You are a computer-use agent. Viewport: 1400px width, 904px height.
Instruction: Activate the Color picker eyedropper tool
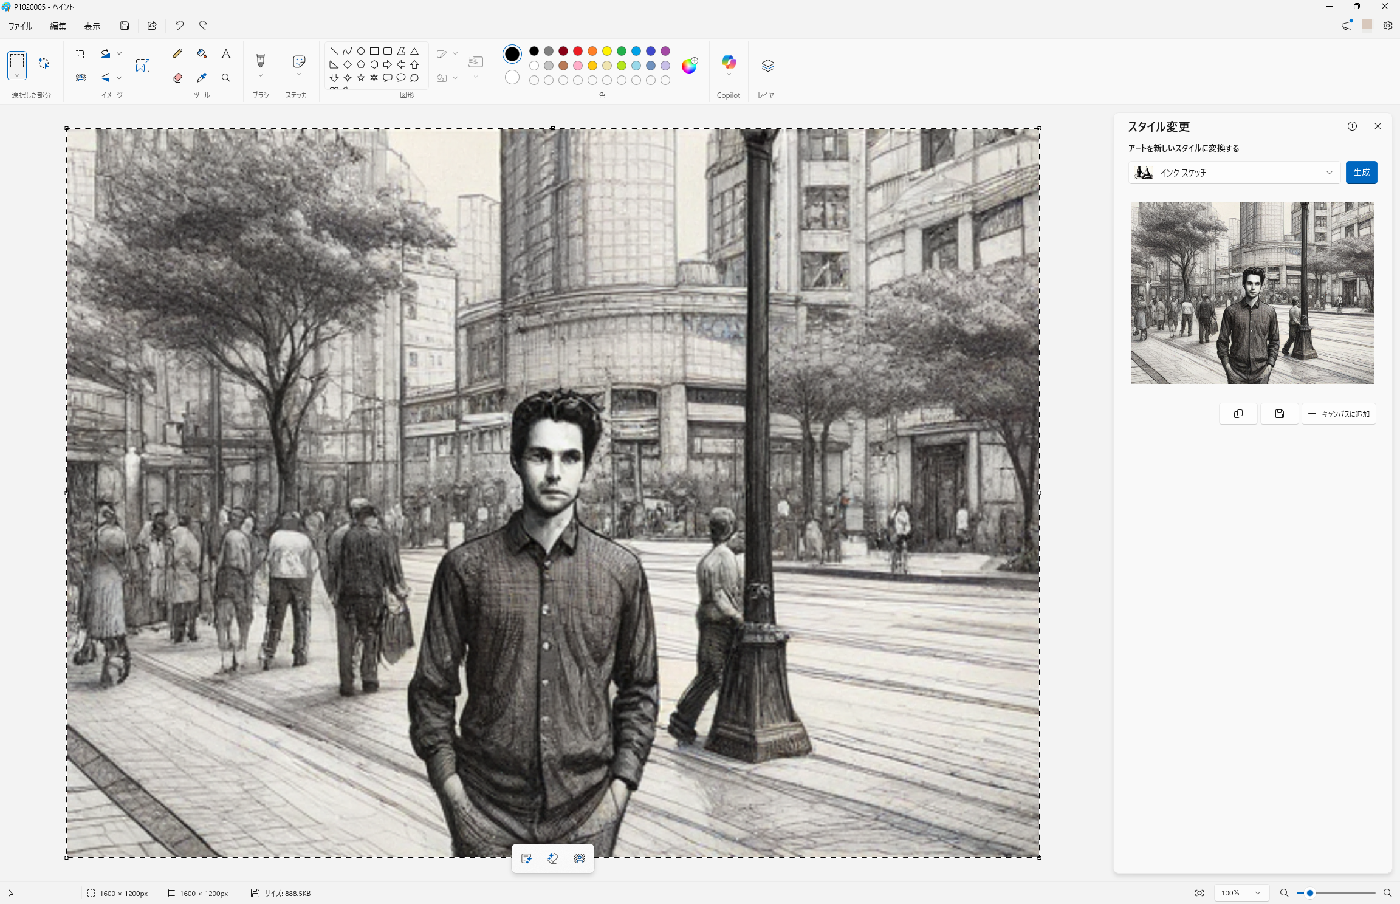pyautogui.click(x=202, y=78)
